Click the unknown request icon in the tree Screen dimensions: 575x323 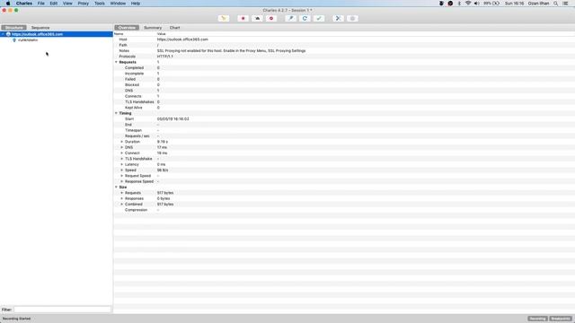[x=14, y=39]
